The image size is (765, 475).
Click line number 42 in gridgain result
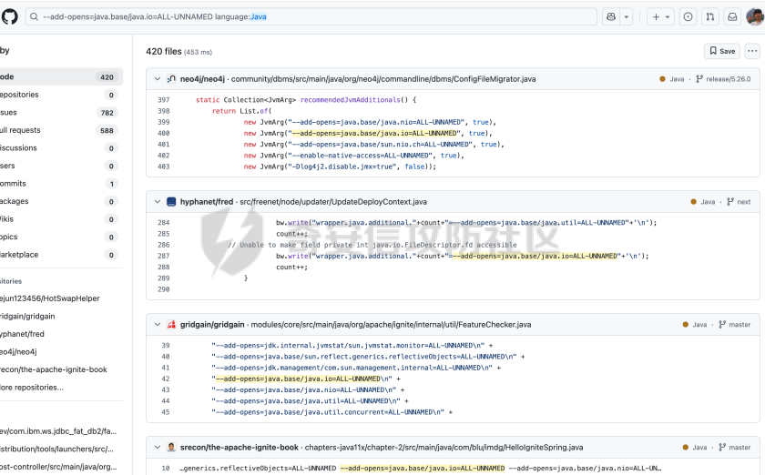(x=166, y=379)
